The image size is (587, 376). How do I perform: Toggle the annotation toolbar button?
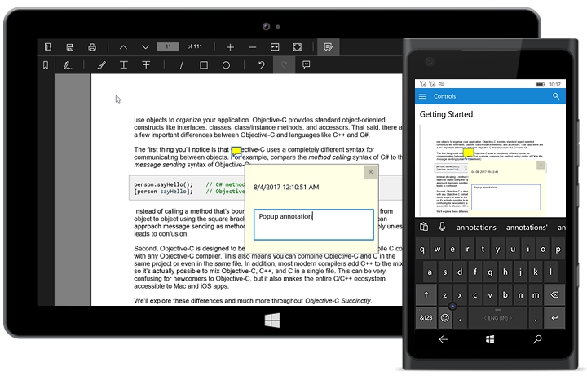pyautogui.click(x=328, y=46)
